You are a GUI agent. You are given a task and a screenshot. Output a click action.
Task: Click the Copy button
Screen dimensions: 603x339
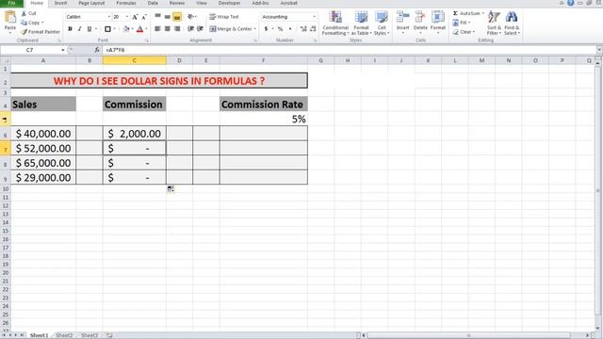[32, 23]
